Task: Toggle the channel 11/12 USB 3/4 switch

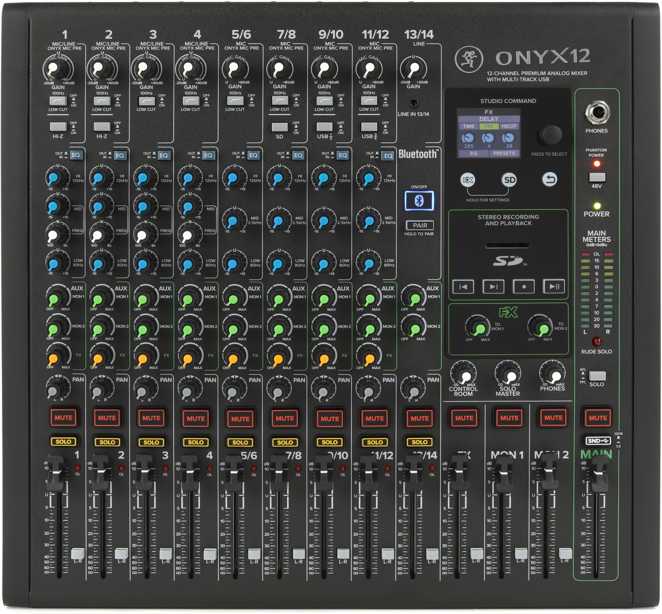Action: [369, 127]
